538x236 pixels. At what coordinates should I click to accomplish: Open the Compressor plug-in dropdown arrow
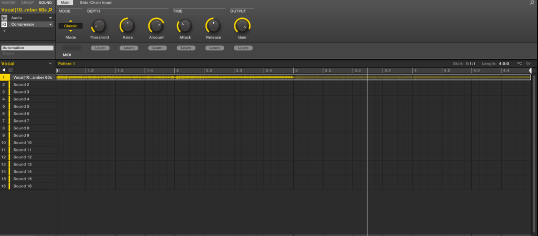coord(50,24)
